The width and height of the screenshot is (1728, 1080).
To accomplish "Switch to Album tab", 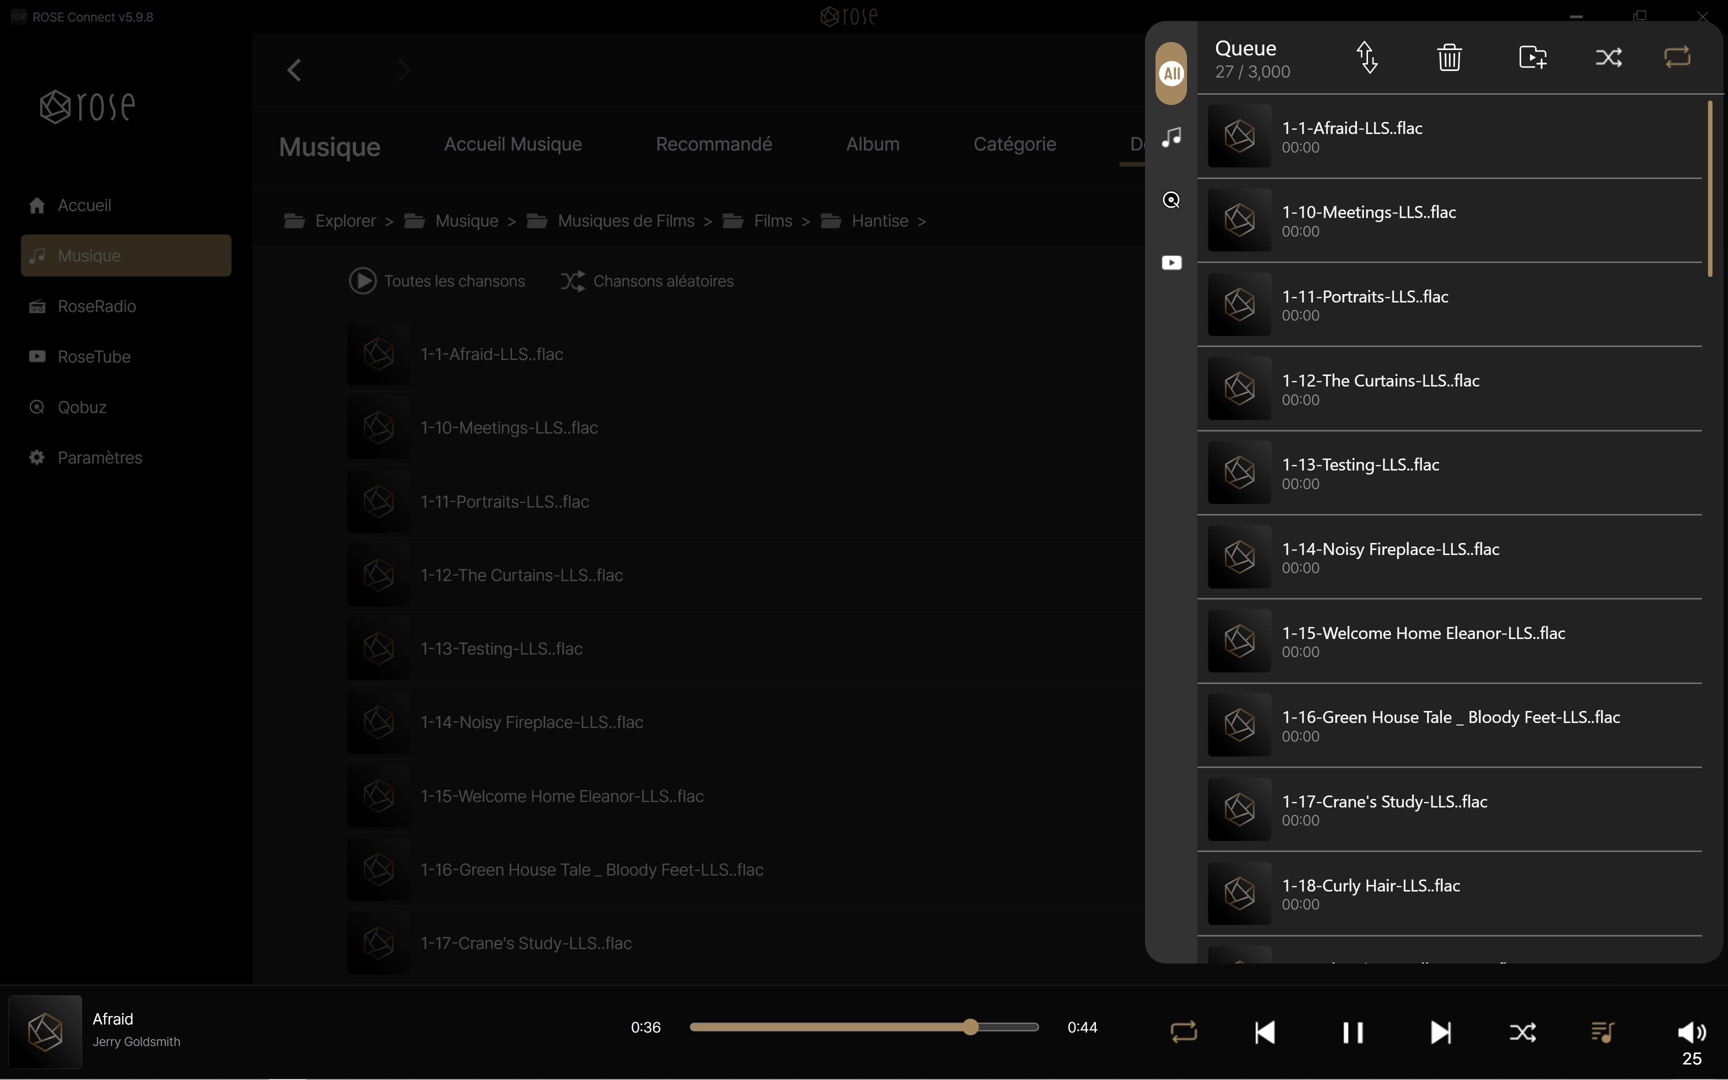I will 872,144.
